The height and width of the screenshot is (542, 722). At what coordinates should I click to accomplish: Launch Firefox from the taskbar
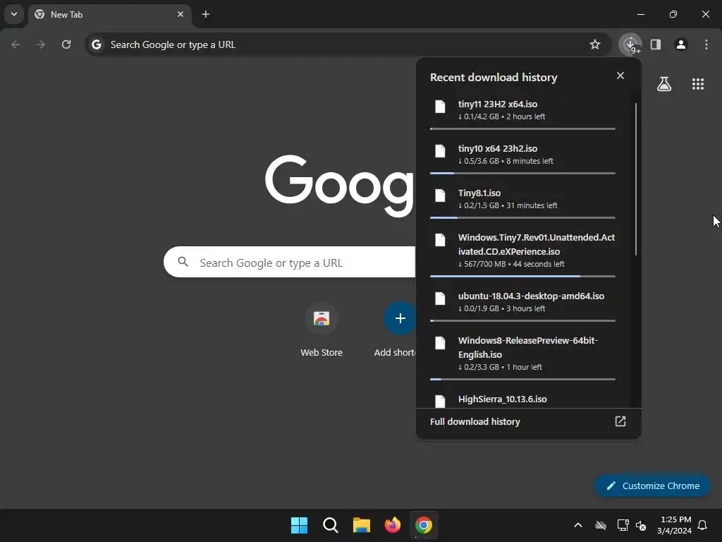(392, 525)
